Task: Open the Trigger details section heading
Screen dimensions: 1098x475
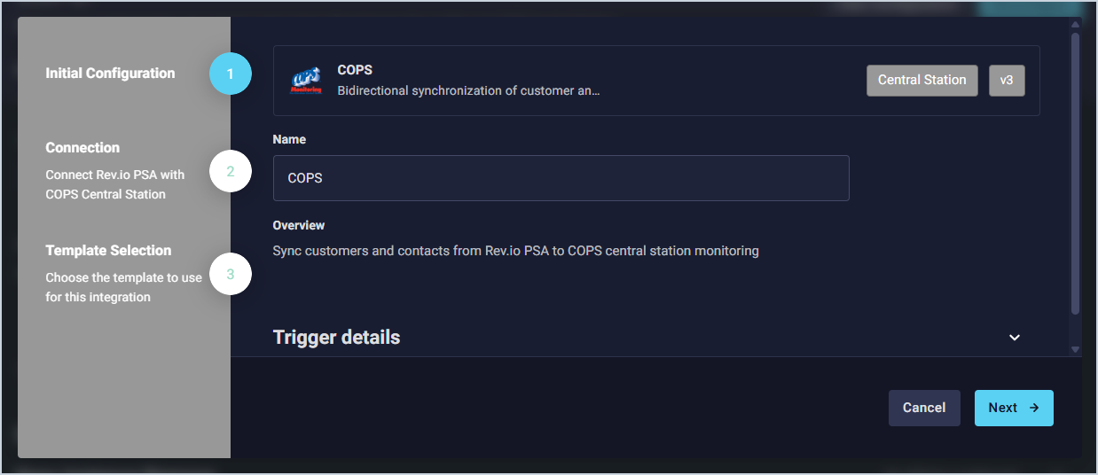Action: (336, 338)
